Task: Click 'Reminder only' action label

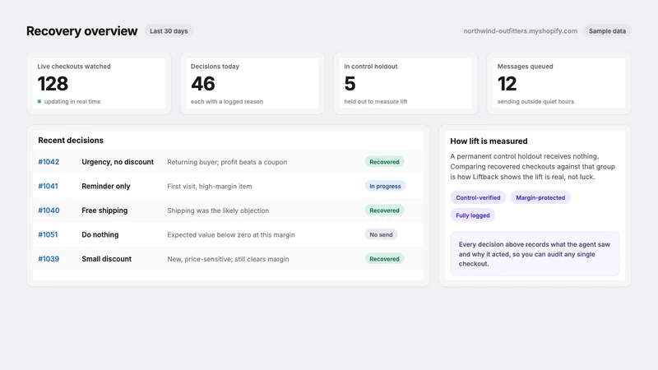Action: (x=106, y=187)
